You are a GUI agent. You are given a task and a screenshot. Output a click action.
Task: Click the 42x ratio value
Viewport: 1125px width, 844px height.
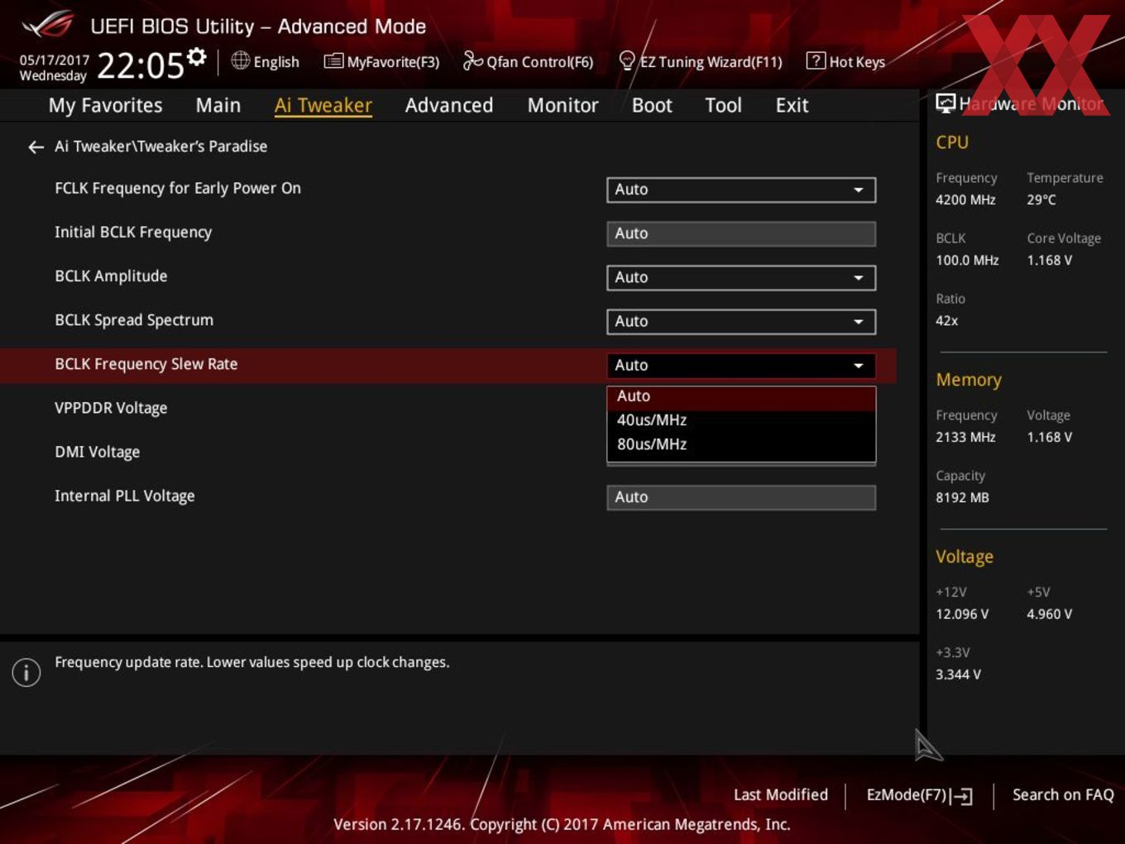(946, 320)
